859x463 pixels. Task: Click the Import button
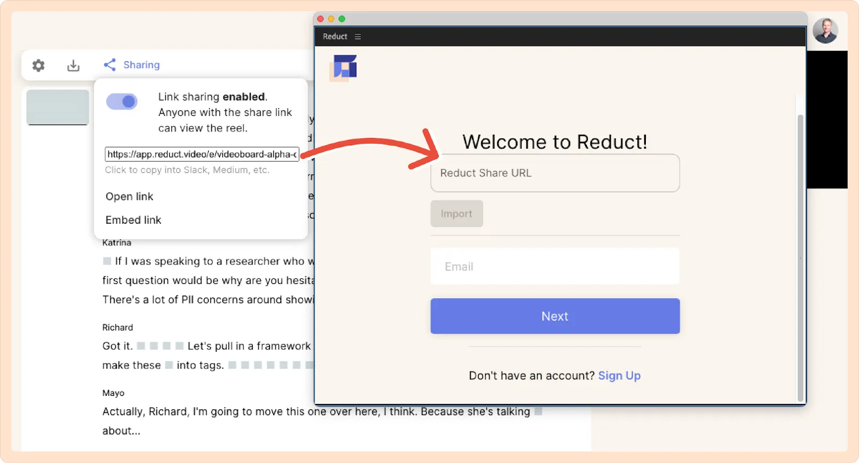(x=456, y=214)
